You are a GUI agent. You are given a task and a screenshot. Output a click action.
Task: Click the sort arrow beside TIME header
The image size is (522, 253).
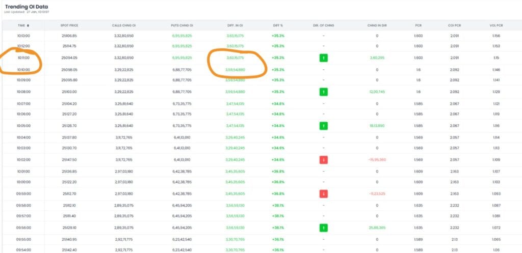click(x=28, y=25)
